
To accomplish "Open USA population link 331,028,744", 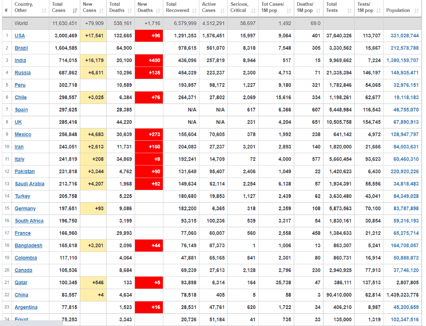I will coord(405,35).
